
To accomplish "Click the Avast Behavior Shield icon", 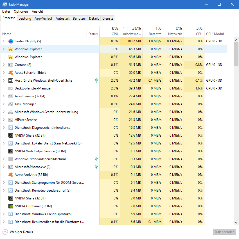I will pyautogui.click(x=11, y=73).
